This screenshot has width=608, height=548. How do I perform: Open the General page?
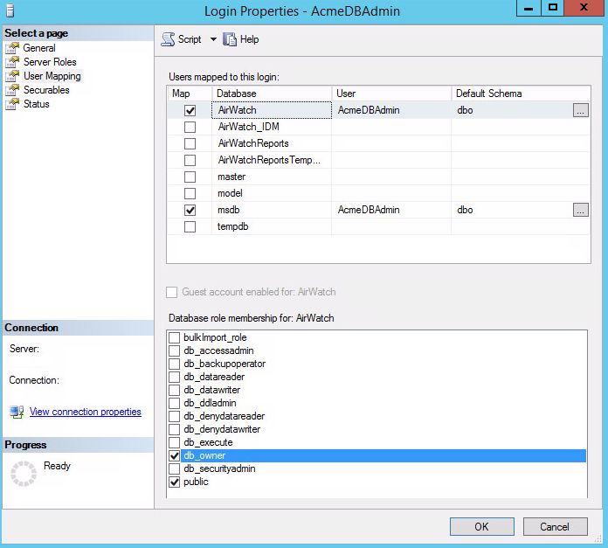(39, 48)
